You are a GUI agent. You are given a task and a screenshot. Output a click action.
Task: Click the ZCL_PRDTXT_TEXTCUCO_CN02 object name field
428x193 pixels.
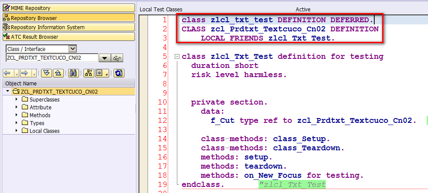coord(52,58)
